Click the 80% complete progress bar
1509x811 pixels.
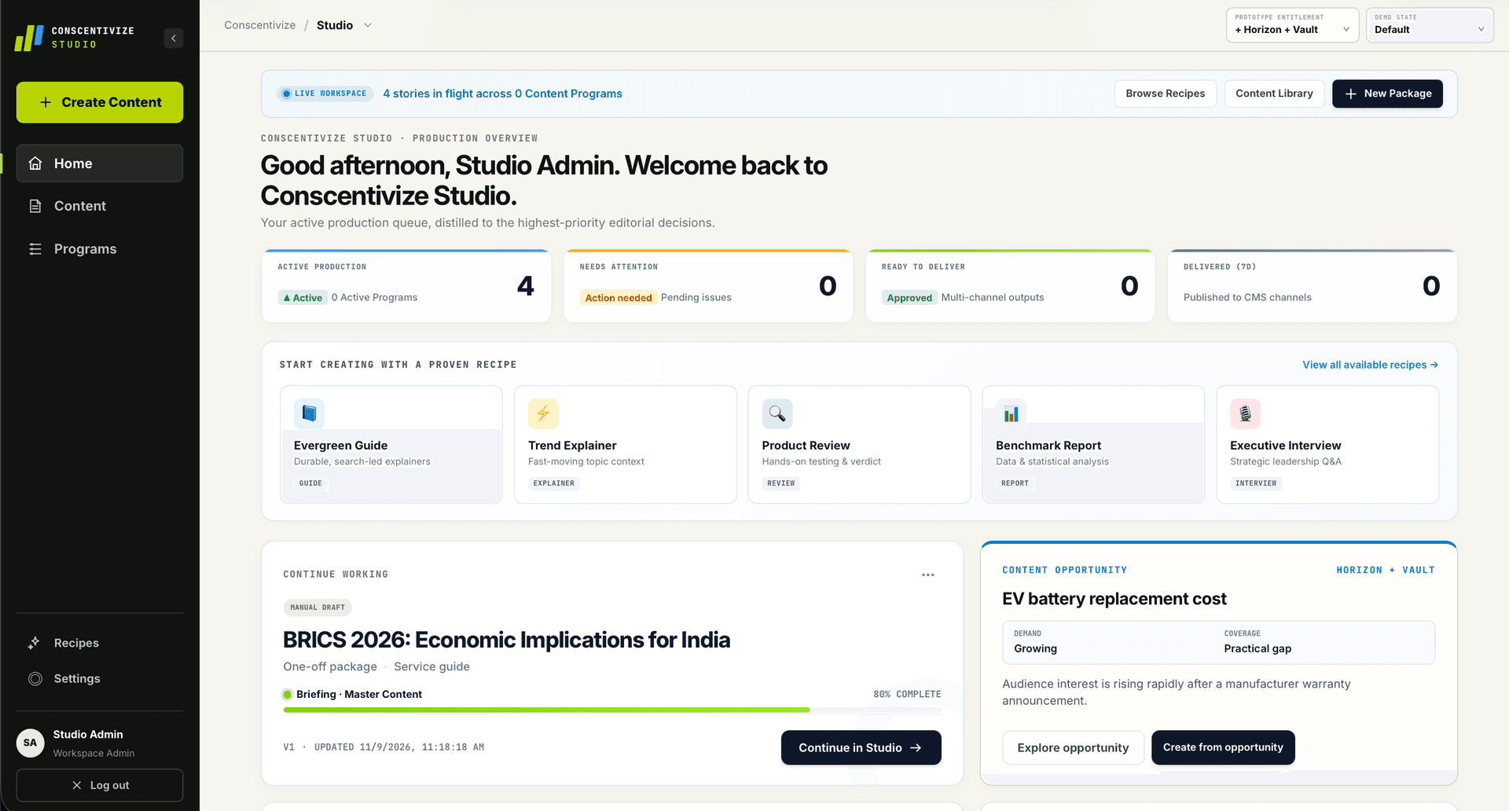tap(612, 710)
